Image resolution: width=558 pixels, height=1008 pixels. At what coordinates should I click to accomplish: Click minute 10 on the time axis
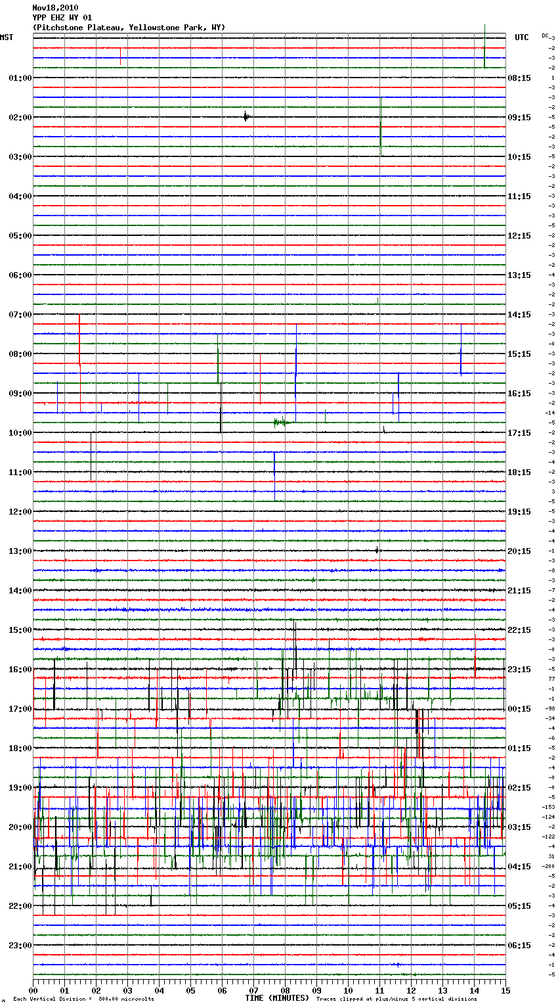(349, 990)
